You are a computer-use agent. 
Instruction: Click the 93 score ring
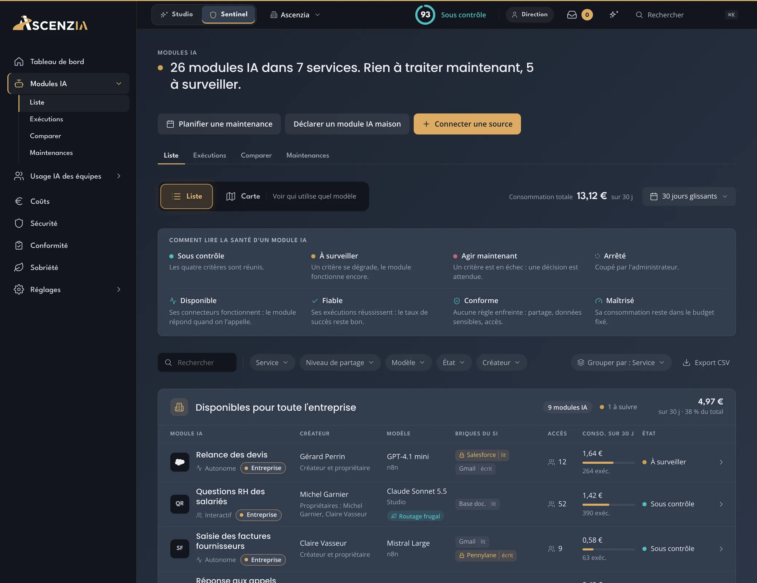pos(425,15)
